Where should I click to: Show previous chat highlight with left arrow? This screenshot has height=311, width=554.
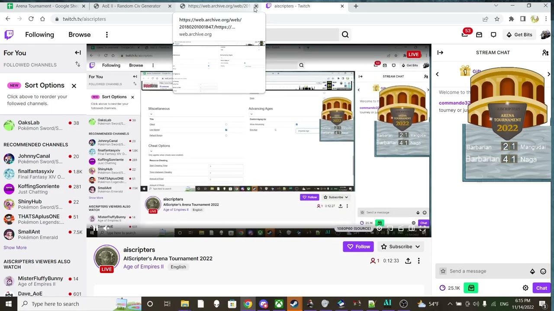[437, 74]
